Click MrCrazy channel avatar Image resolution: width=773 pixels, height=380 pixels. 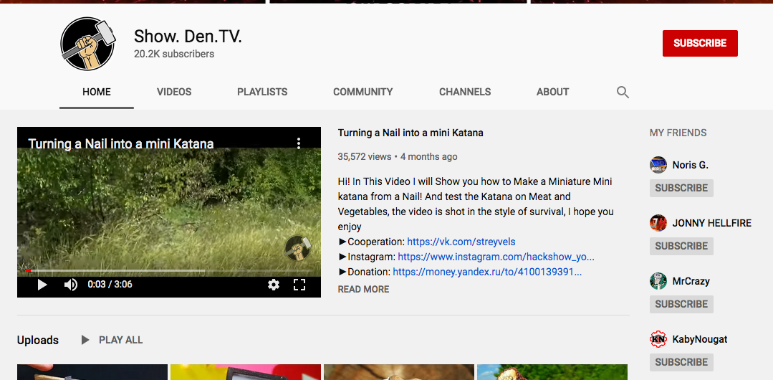tap(658, 281)
